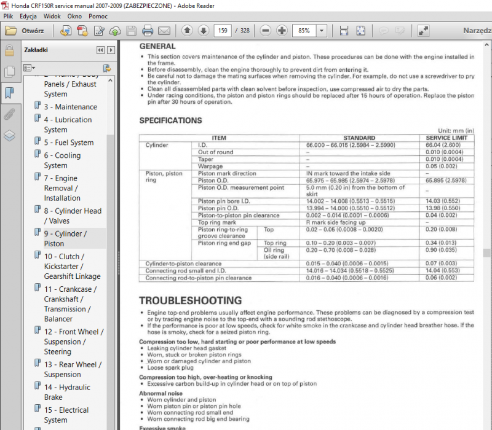Open the Edycja menu
The width and height of the screenshot is (492, 430).
point(28,16)
